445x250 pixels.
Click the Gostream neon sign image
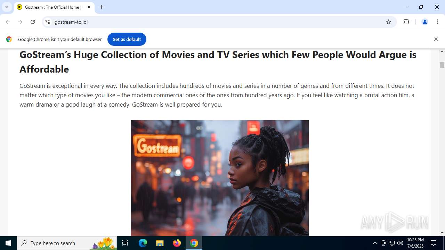[220, 178]
